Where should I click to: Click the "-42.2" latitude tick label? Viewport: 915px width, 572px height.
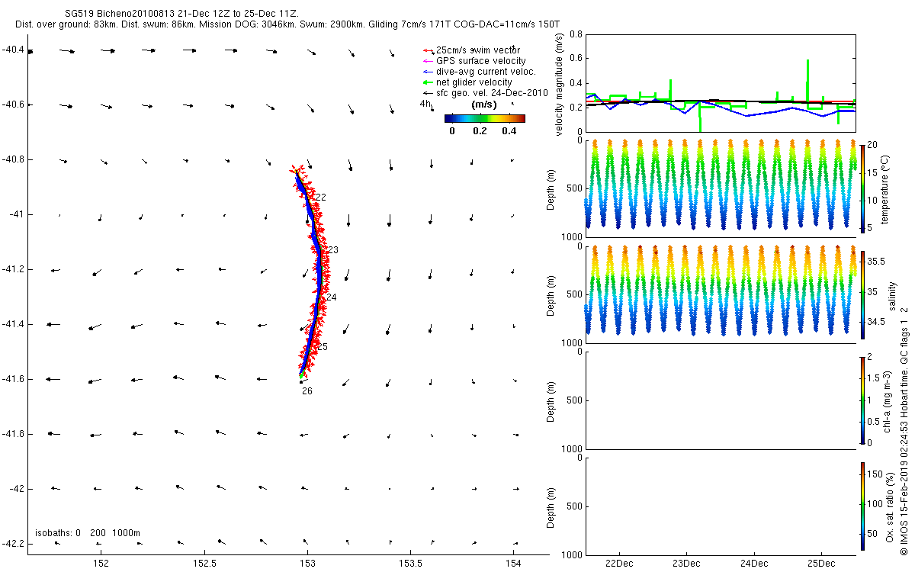(x=11, y=544)
